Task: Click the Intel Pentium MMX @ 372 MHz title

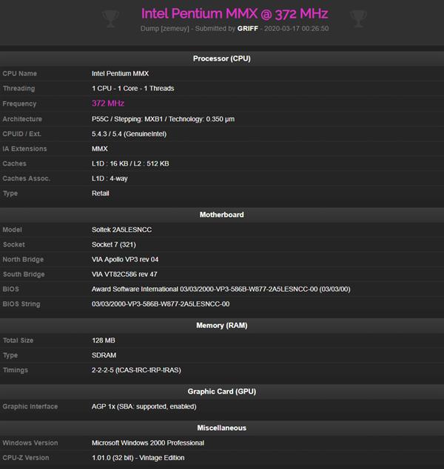Action: point(235,13)
